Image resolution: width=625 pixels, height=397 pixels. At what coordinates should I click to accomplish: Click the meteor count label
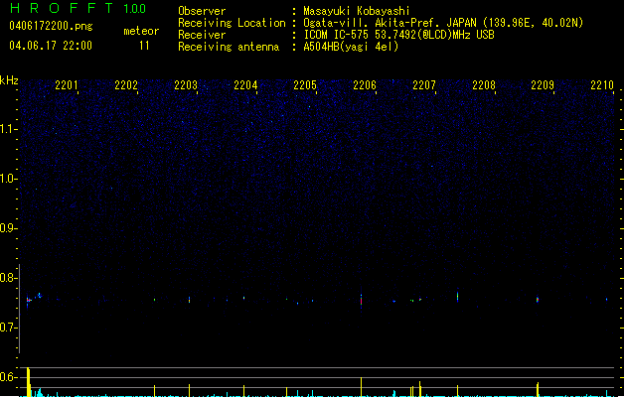point(141,31)
